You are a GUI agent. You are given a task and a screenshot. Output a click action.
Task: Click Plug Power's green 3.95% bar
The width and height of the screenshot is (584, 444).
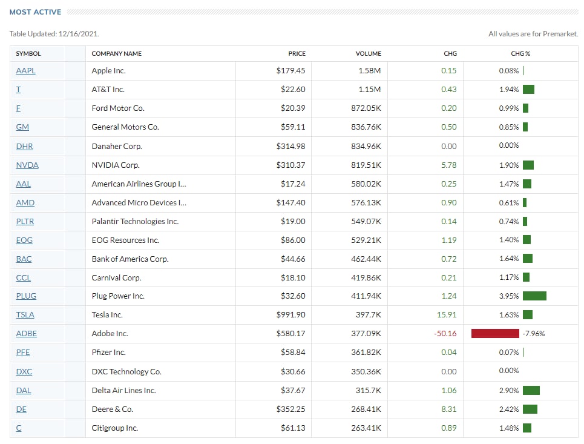click(x=534, y=296)
